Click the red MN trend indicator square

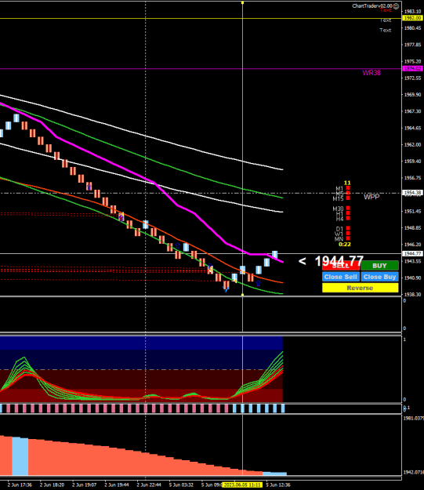(x=348, y=238)
